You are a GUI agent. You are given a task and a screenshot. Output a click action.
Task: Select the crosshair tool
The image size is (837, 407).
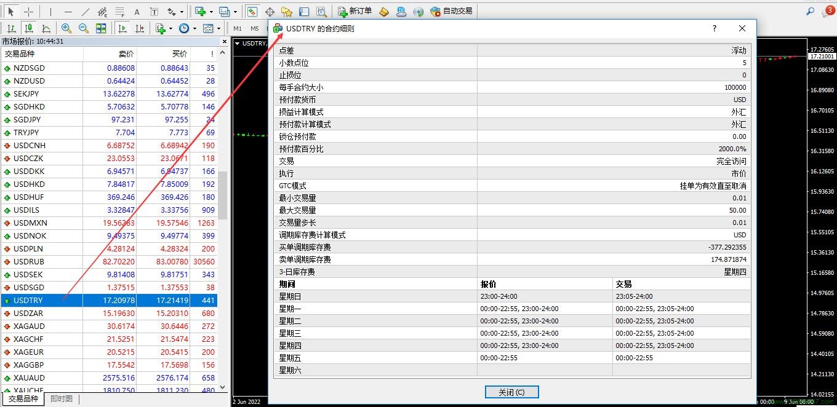click(28, 11)
